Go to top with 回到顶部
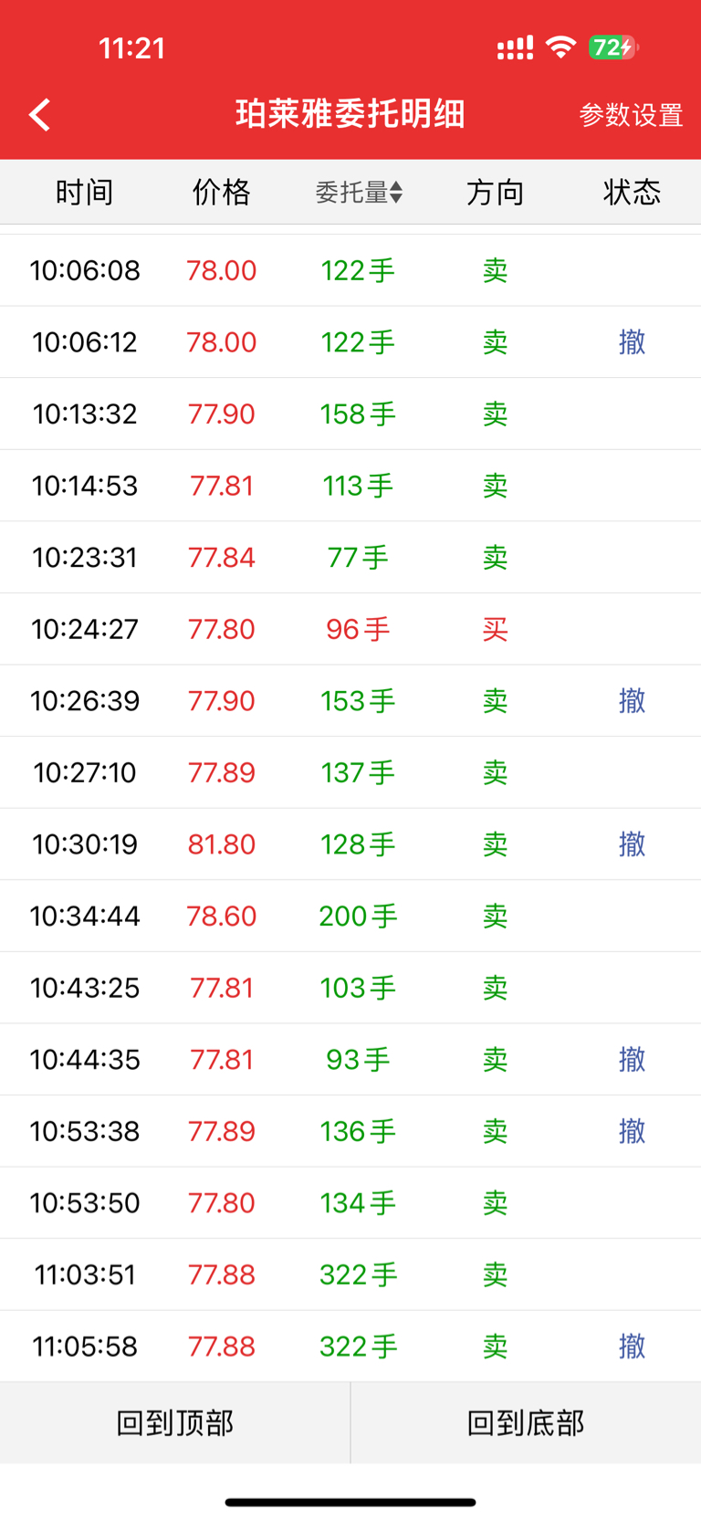Image resolution: width=701 pixels, height=1520 pixels. click(175, 1422)
